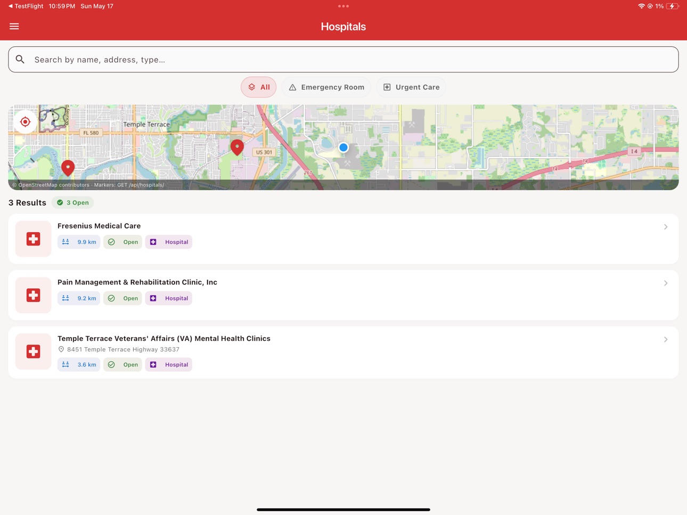Tap the search magnifier icon
This screenshot has width=687, height=515.
coord(20,59)
